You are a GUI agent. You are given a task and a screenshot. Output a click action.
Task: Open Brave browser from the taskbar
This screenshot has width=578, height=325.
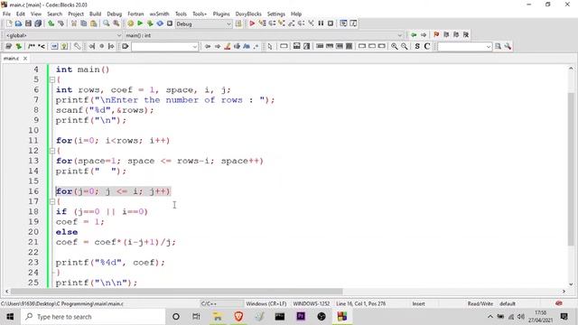pyautogui.click(x=238, y=317)
